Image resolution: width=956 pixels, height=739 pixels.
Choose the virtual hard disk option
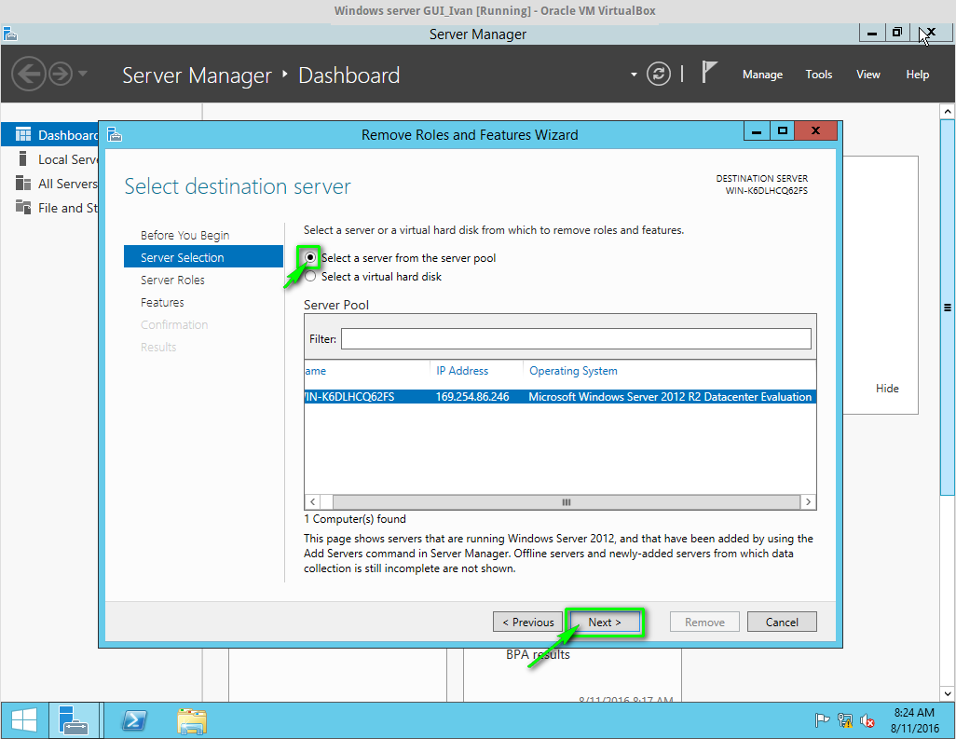[x=310, y=276]
